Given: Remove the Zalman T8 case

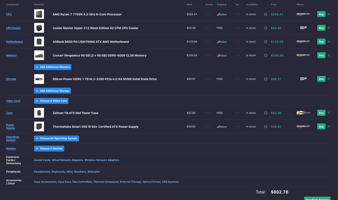Looking at the screenshot, I should 329,113.
